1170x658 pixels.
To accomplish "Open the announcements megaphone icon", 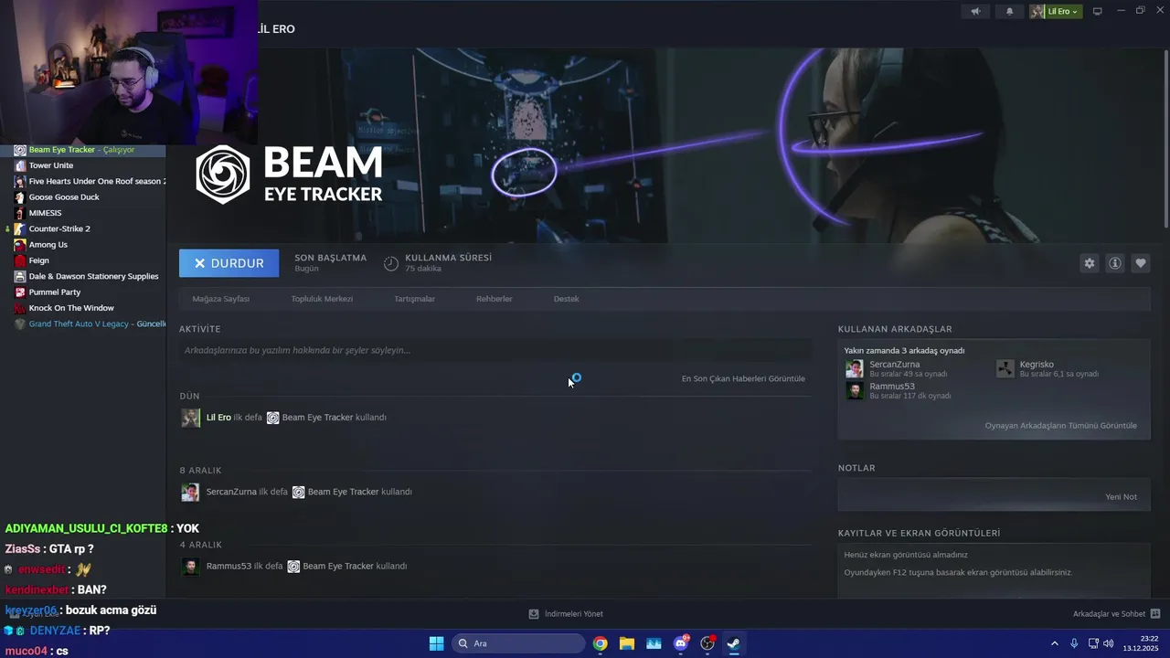I will coord(975,11).
